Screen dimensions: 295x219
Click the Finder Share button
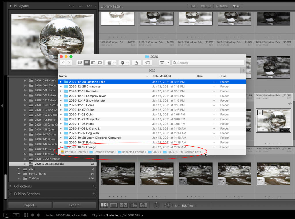136,63
